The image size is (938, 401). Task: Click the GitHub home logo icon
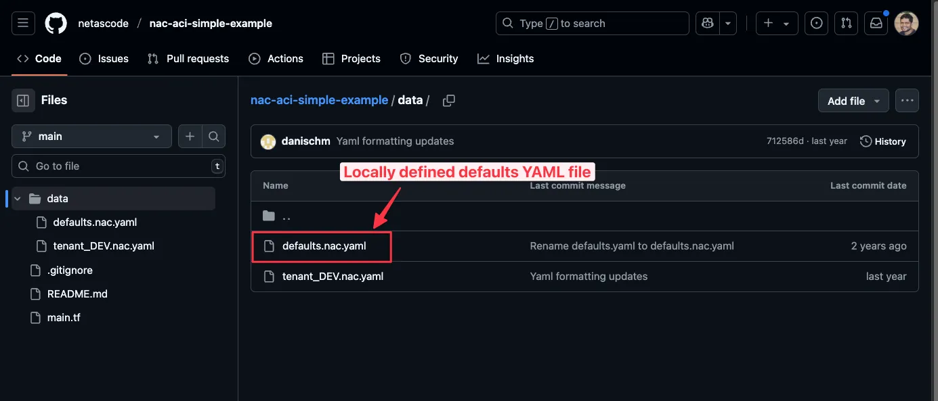tap(56, 23)
